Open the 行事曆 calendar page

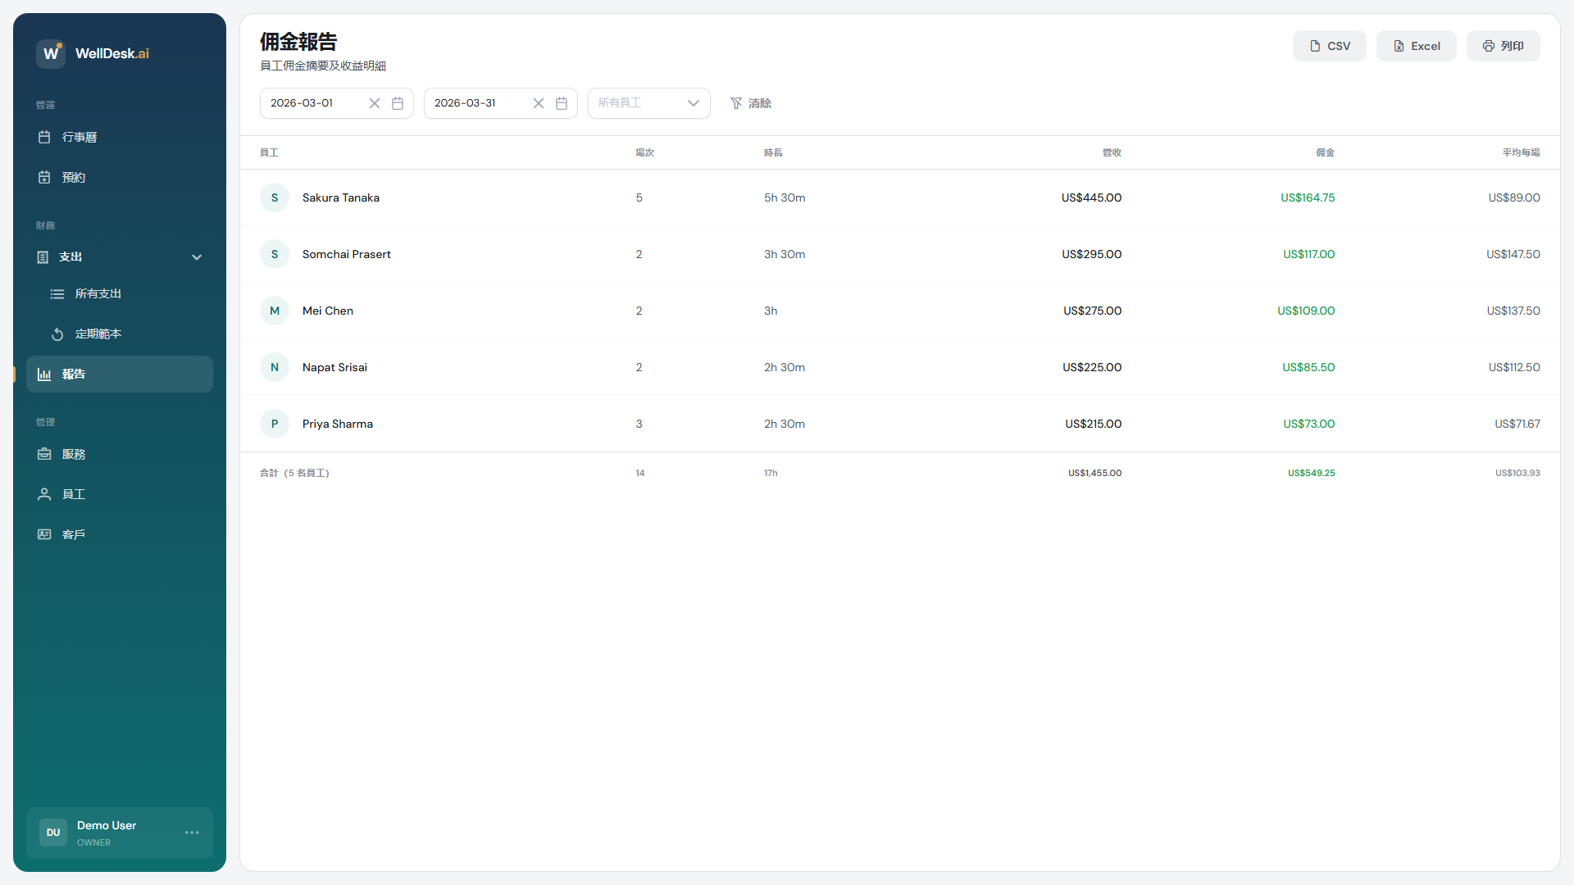[x=80, y=137]
